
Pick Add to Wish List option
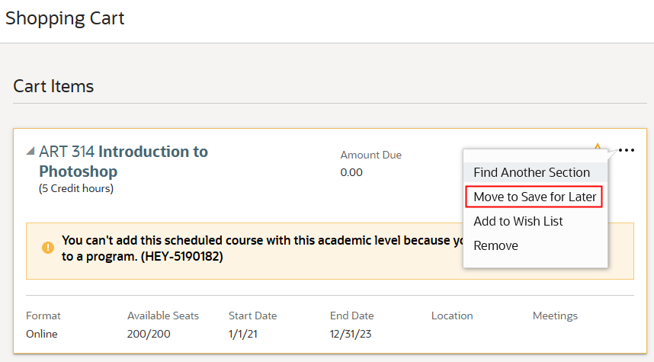pyautogui.click(x=518, y=221)
